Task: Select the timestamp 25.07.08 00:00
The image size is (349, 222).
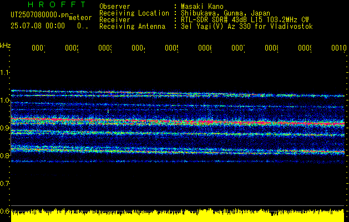Action: [x=38, y=26]
